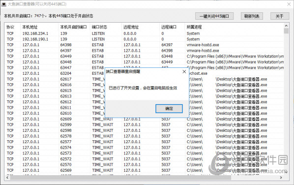Select local port 62573 cell
The height and width of the screenshot is (185, 294).
[x=66, y=154]
